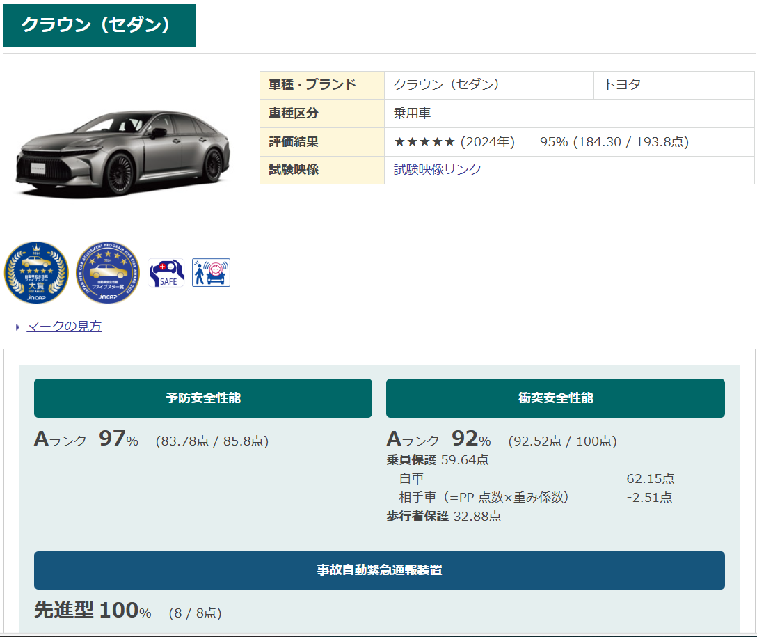Viewport: 757px width, 637px height.
Task: Click the (83.78点 / 85.8点) score text
Action: pos(212,441)
